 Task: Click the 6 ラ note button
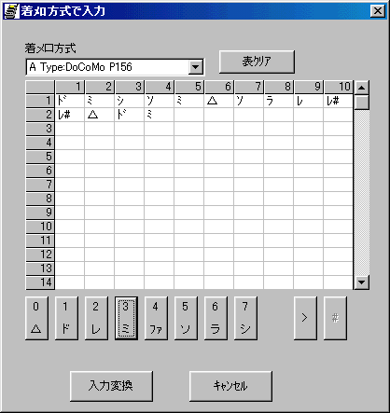tap(216, 318)
